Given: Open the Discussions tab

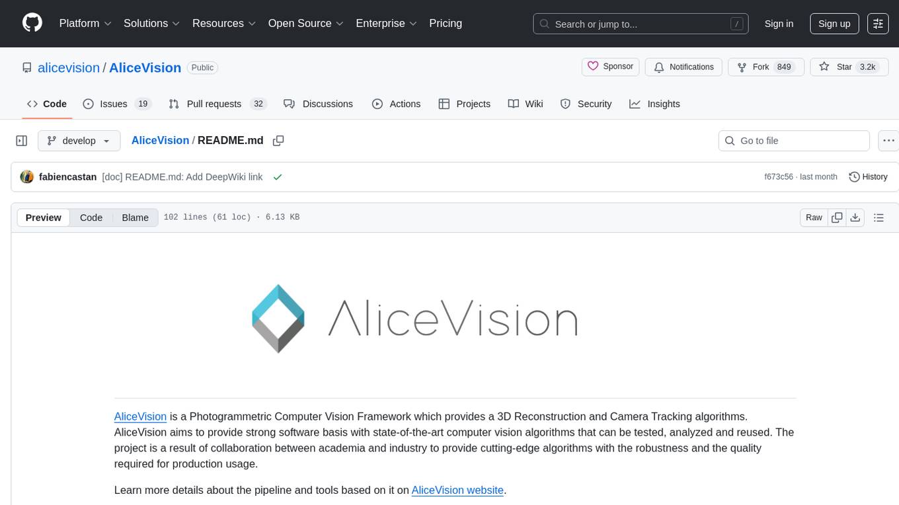Looking at the screenshot, I should 318,104.
